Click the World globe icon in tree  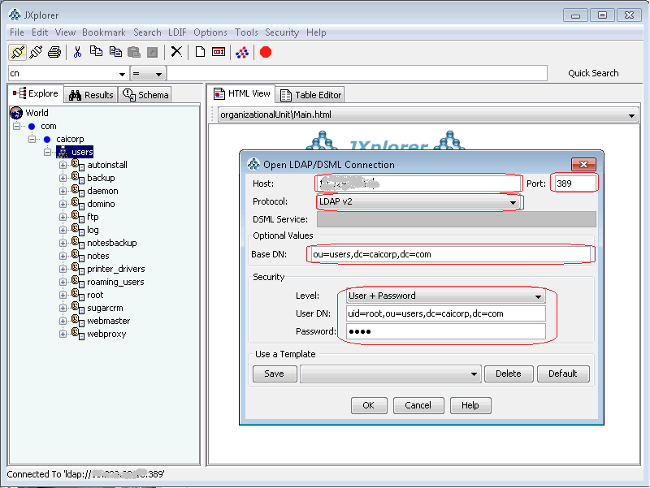tap(16, 113)
